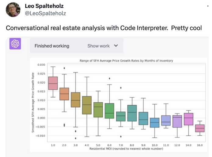Click the pink box for MOI 1.0
212x157 pixels.
(x=53, y=83)
